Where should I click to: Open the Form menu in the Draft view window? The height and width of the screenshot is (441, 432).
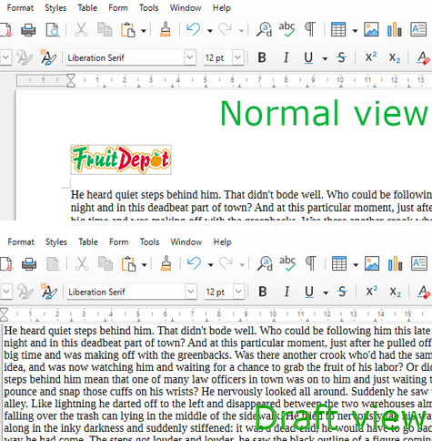(x=119, y=241)
